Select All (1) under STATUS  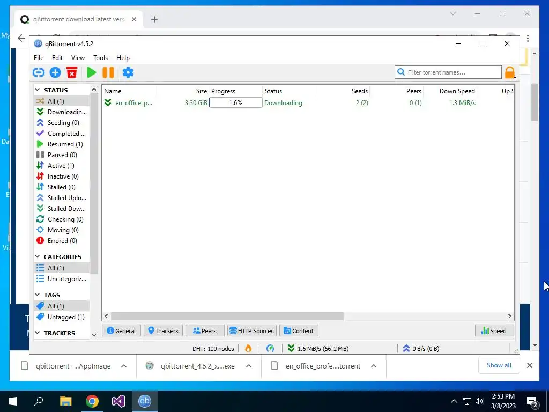[62, 101]
